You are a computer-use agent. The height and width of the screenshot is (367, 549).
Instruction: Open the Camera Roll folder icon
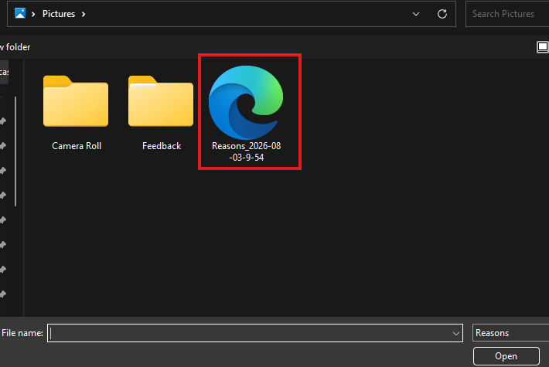point(76,100)
